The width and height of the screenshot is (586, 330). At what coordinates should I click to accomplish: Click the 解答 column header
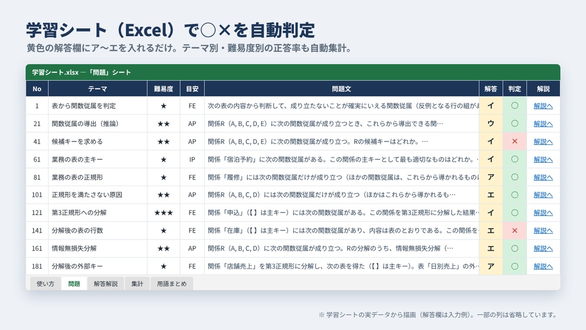[x=490, y=89]
